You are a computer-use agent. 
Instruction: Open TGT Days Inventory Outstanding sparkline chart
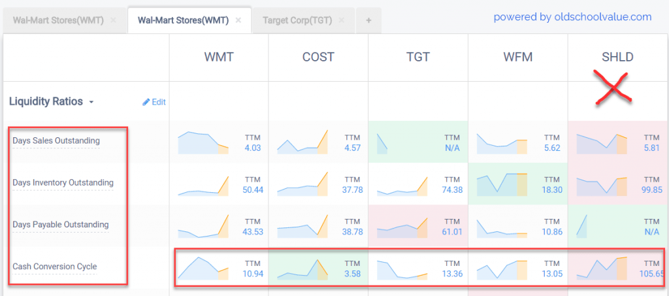402,186
